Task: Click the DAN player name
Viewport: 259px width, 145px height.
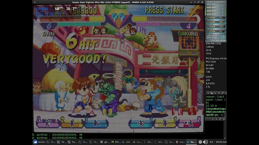Action: (49, 34)
